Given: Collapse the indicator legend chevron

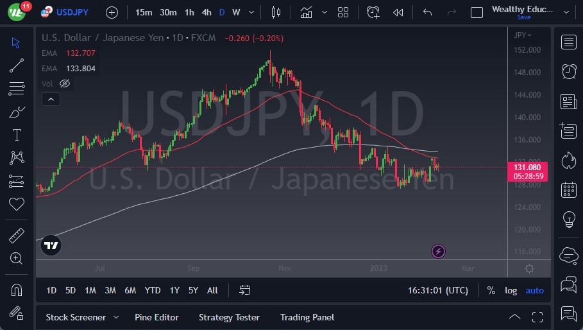Looking at the screenshot, I should pos(50,99).
